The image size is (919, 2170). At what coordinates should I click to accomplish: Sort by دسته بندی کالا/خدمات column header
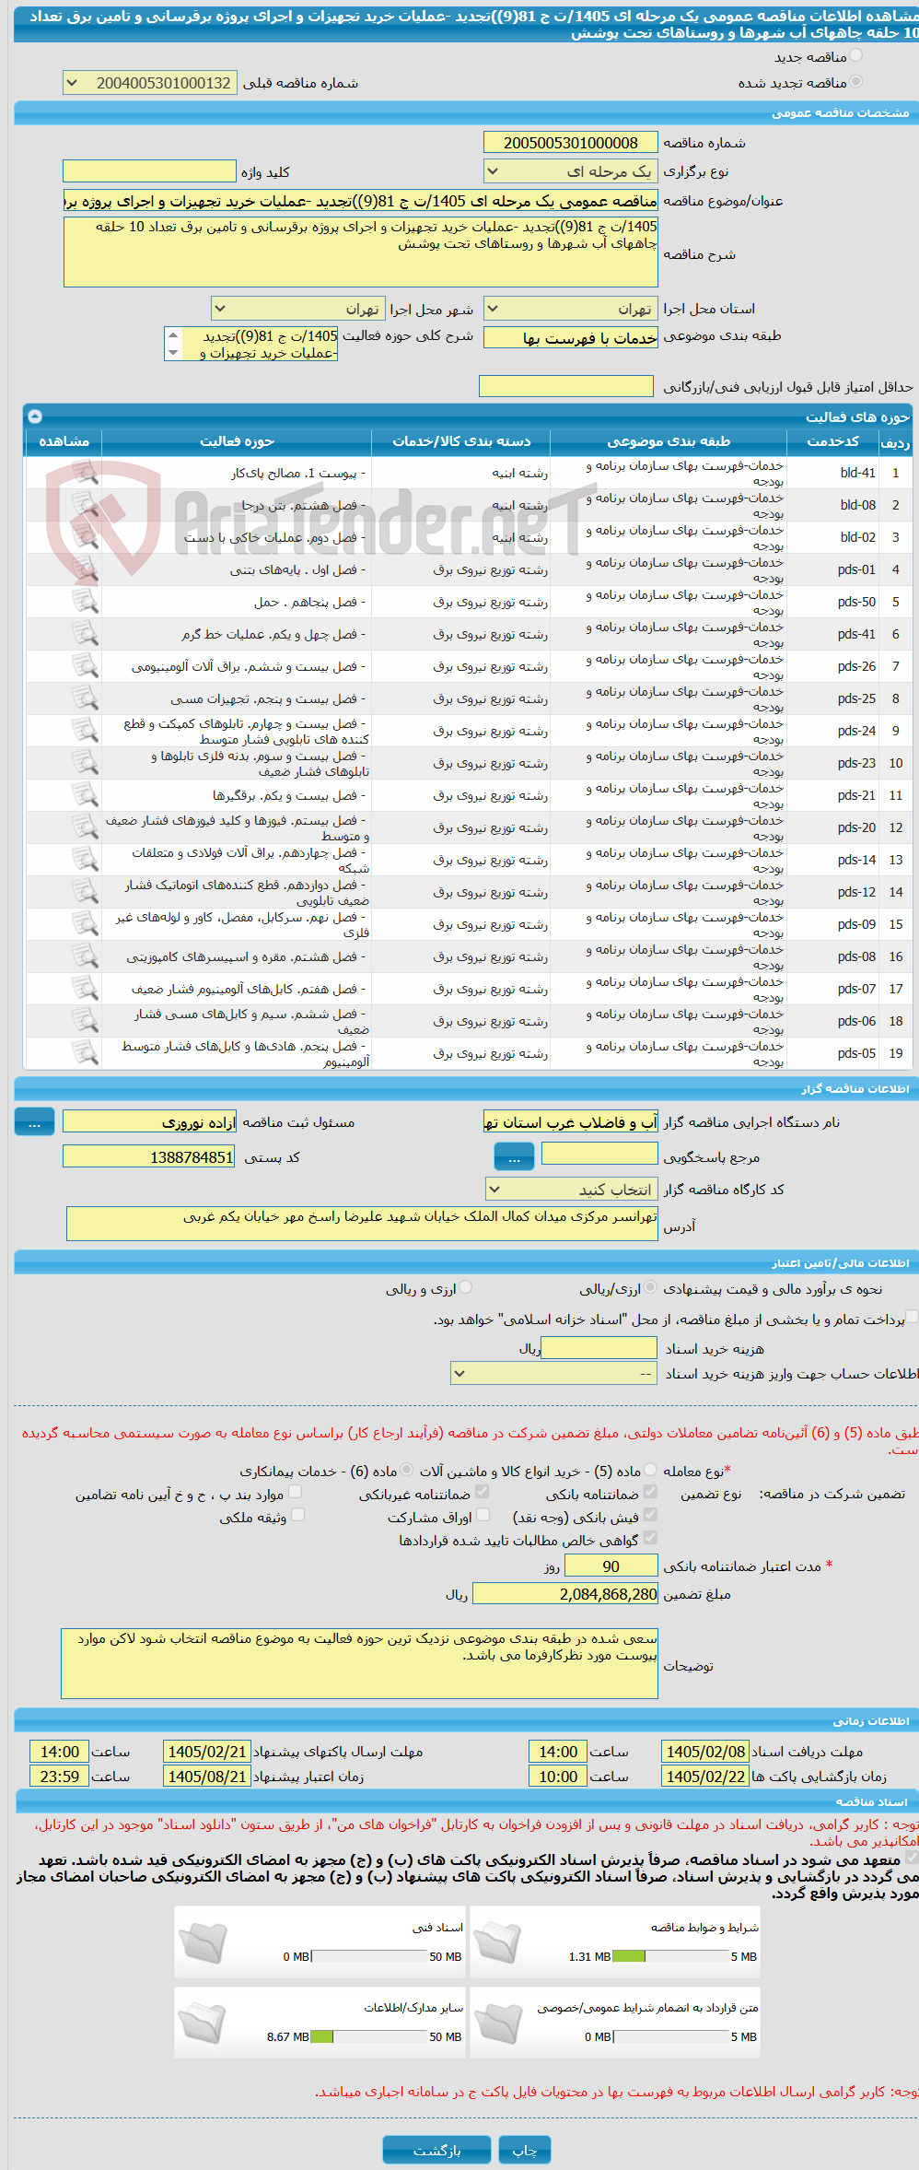coord(461,441)
